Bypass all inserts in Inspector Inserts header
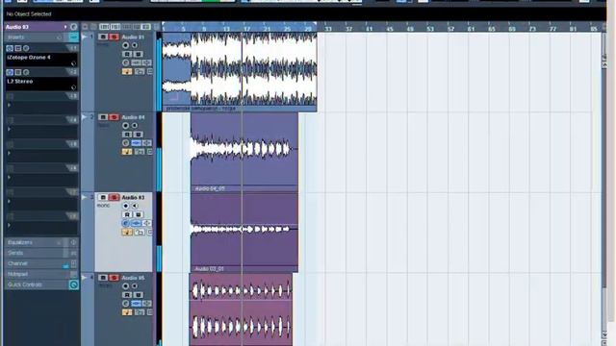This screenshot has width=616, height=346. pos(73,37)
